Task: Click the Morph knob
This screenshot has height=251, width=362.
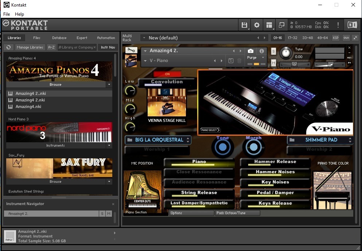Action: (x=253, y=147)
